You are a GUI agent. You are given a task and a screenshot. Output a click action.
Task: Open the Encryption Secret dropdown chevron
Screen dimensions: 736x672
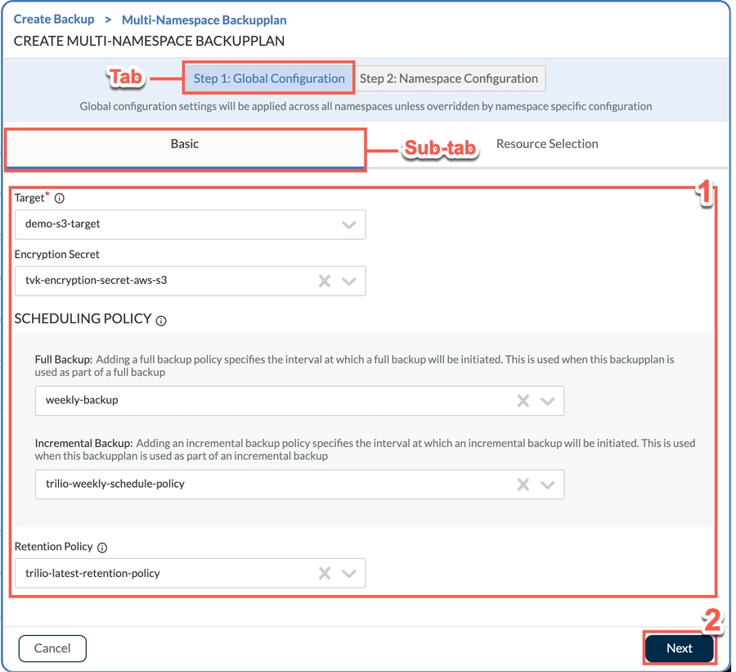tap(349, 281)
